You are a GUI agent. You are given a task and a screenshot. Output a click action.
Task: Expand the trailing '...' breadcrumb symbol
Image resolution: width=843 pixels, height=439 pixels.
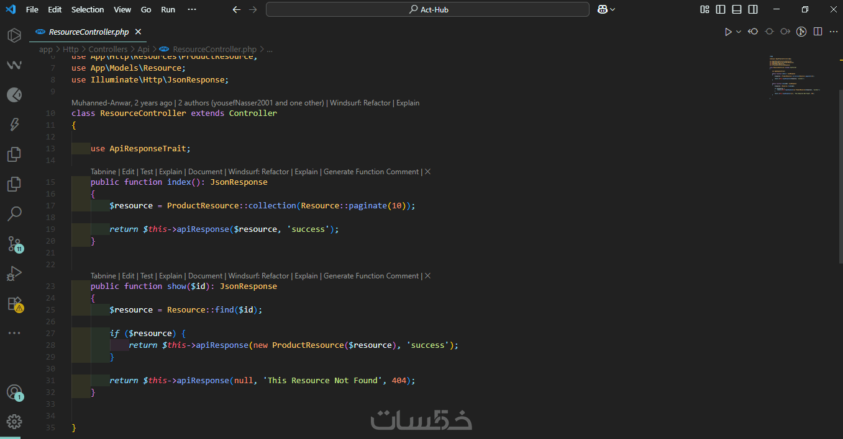(x=270, y=49)
